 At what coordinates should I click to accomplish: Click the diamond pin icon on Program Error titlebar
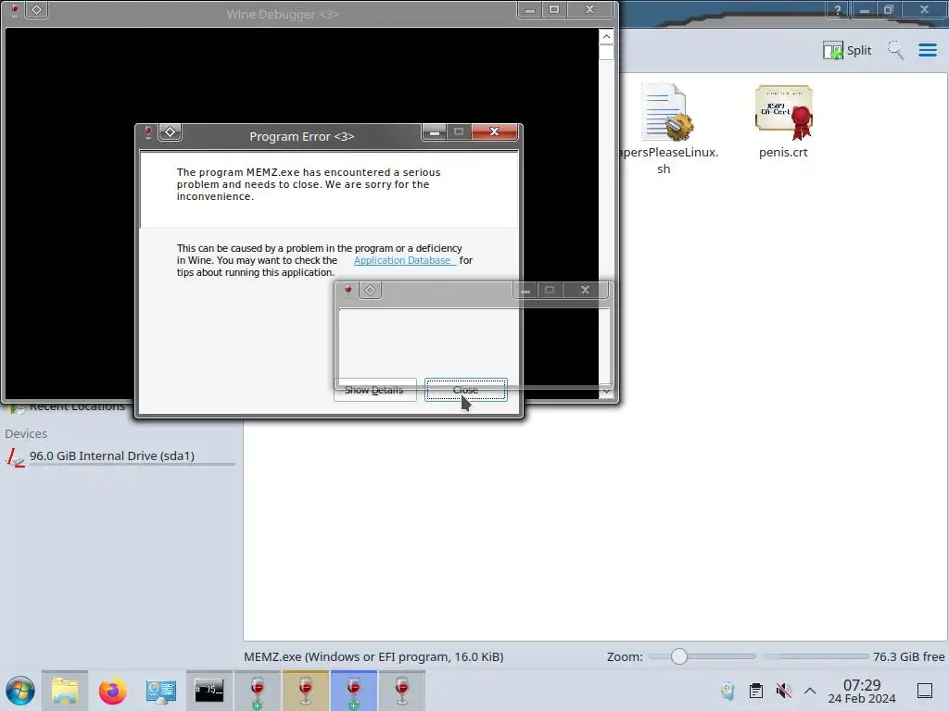(x=171, y=132)
